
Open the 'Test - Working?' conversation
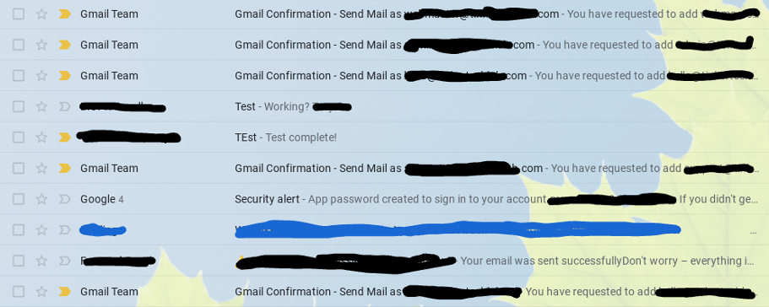[x=385, y=106]
